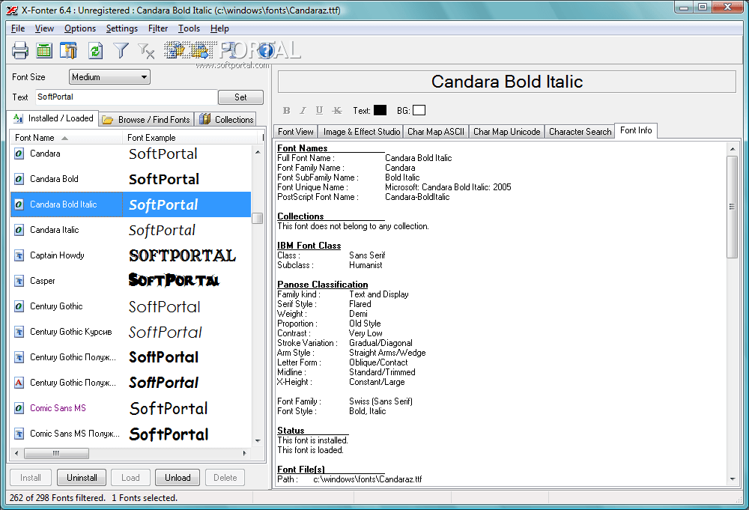
Task: Open the View menu
Action: [x=44, y=28]
